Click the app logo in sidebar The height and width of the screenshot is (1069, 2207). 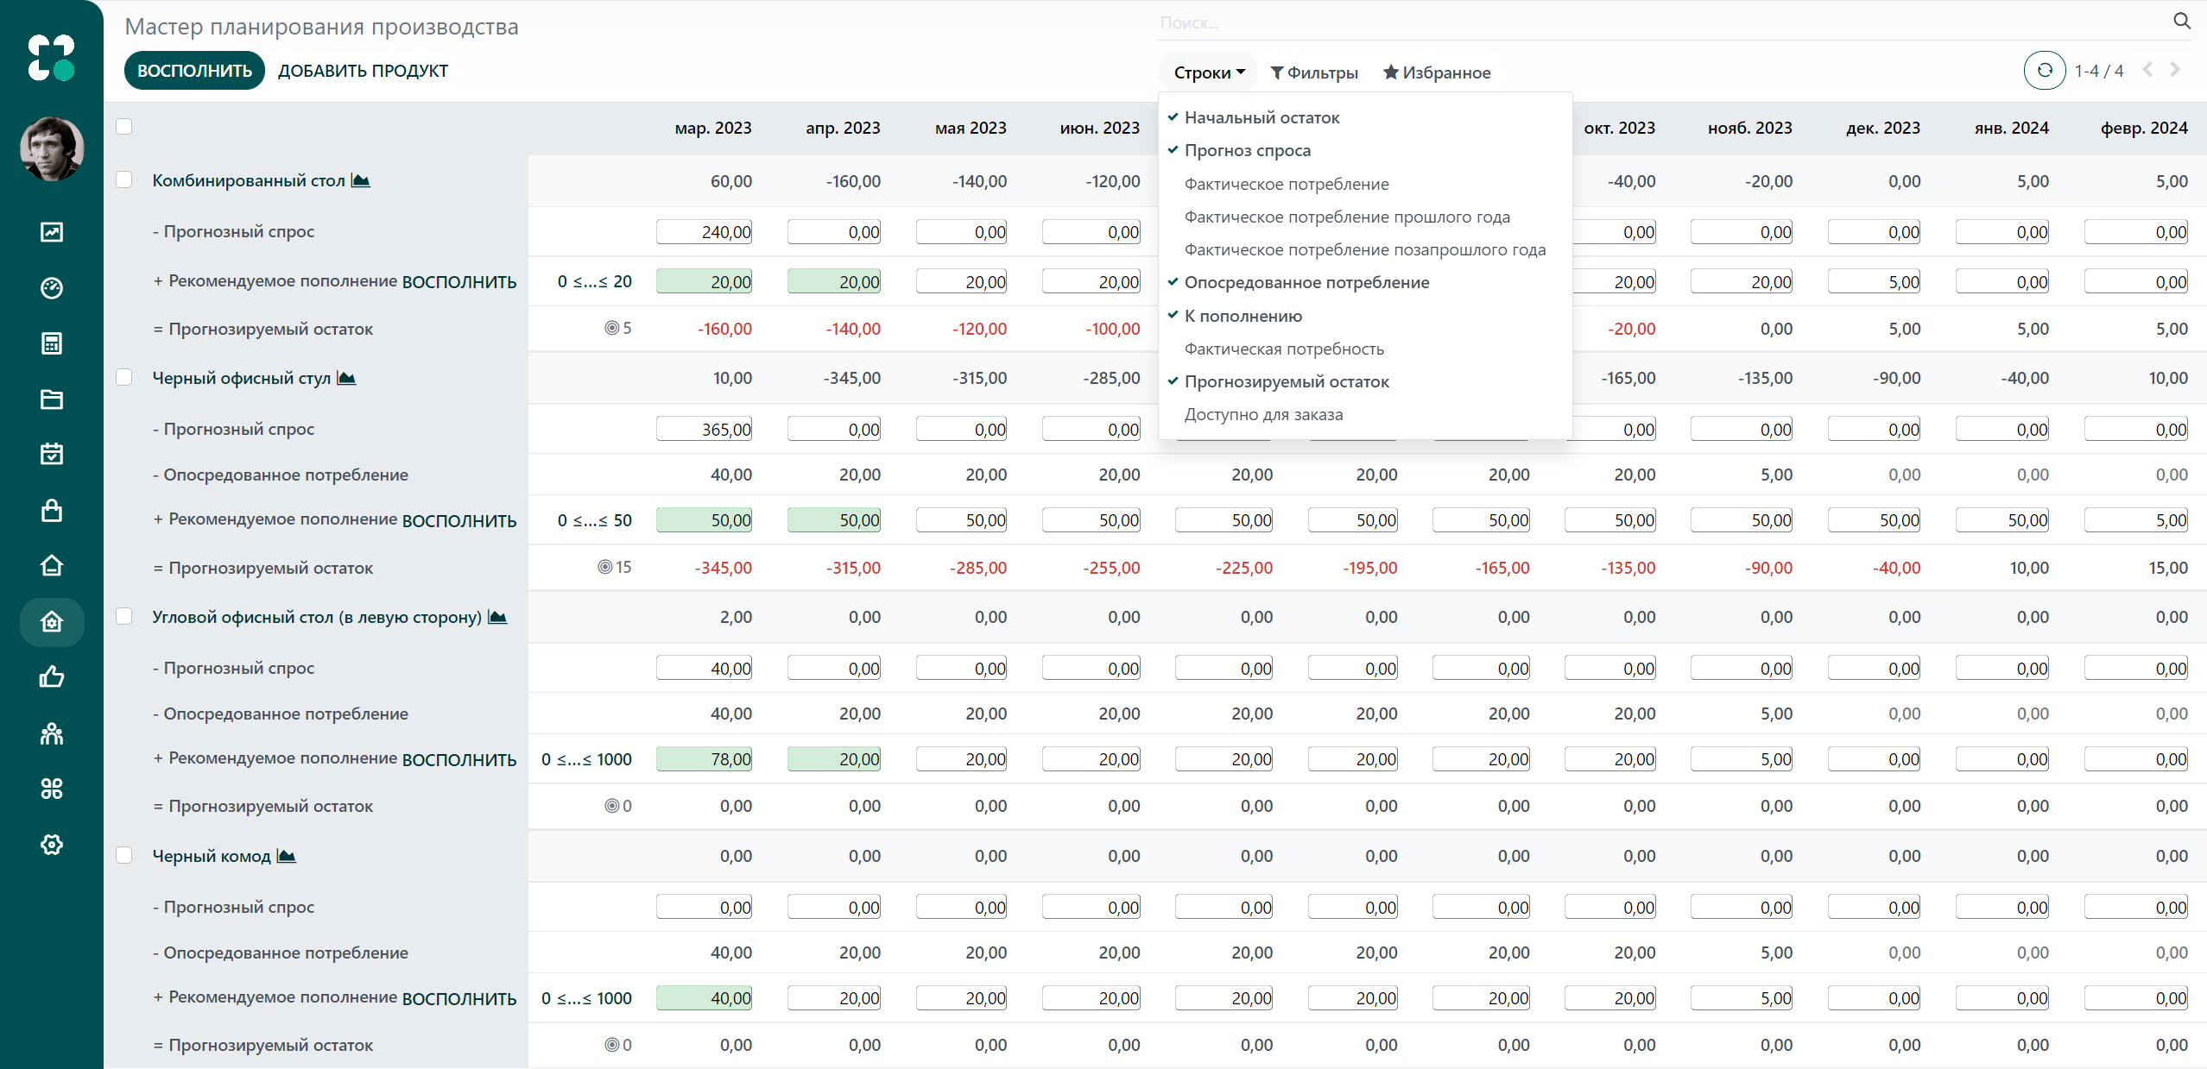(x=51, y=58)
